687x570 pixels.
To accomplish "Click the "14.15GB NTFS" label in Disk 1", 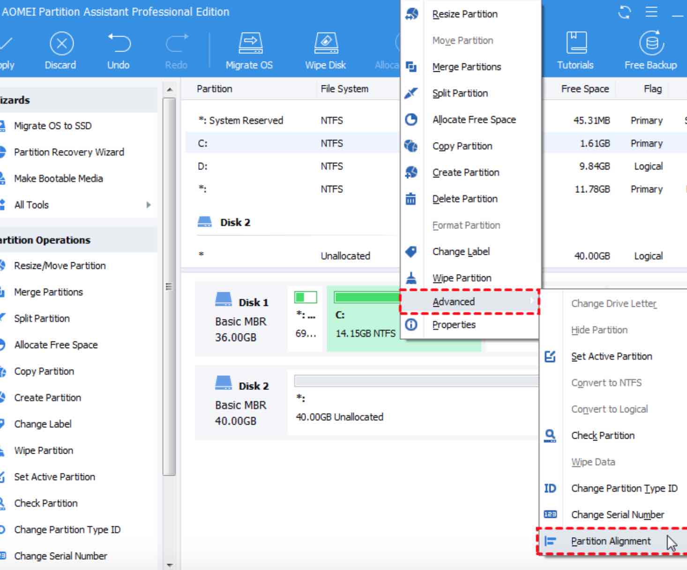I will pos(366,334).
